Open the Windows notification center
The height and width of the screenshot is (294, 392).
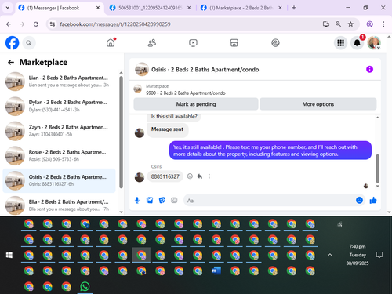(379, 255)
